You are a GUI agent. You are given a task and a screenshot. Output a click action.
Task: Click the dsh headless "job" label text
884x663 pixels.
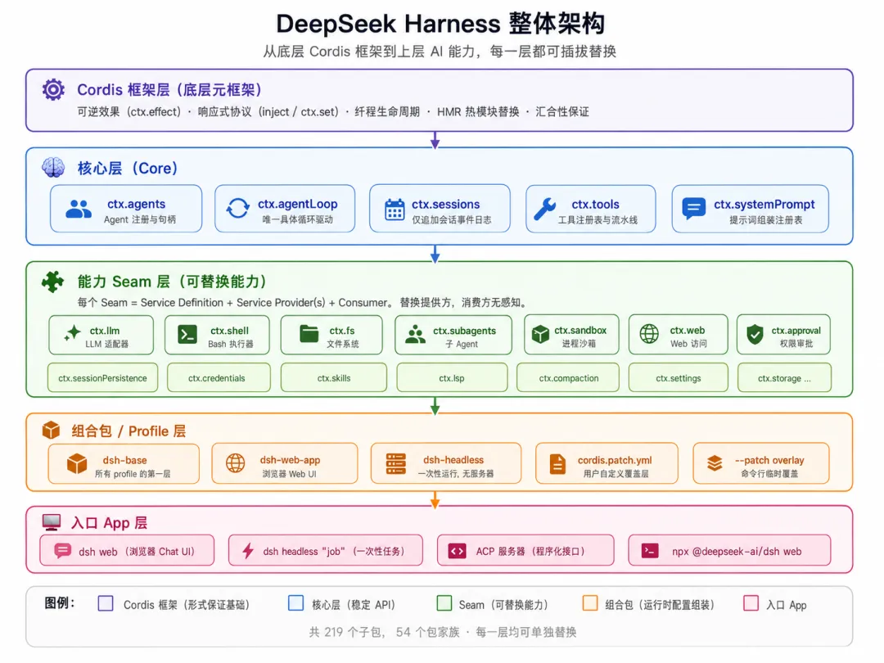click(334, 552)
